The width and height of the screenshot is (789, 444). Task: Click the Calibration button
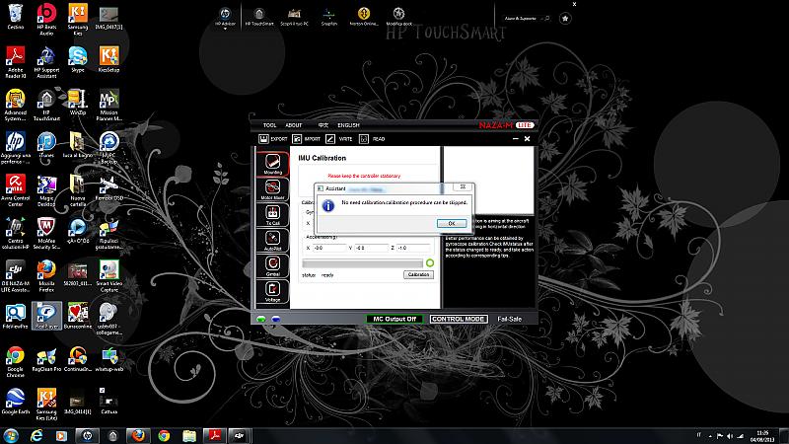click(x=418, y=275)
